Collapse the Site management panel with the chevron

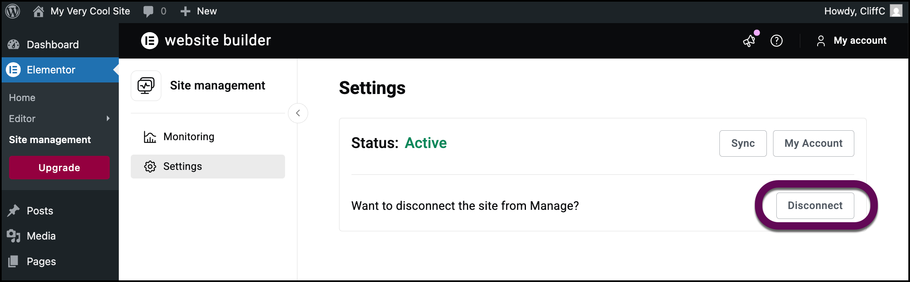[298, 113]
